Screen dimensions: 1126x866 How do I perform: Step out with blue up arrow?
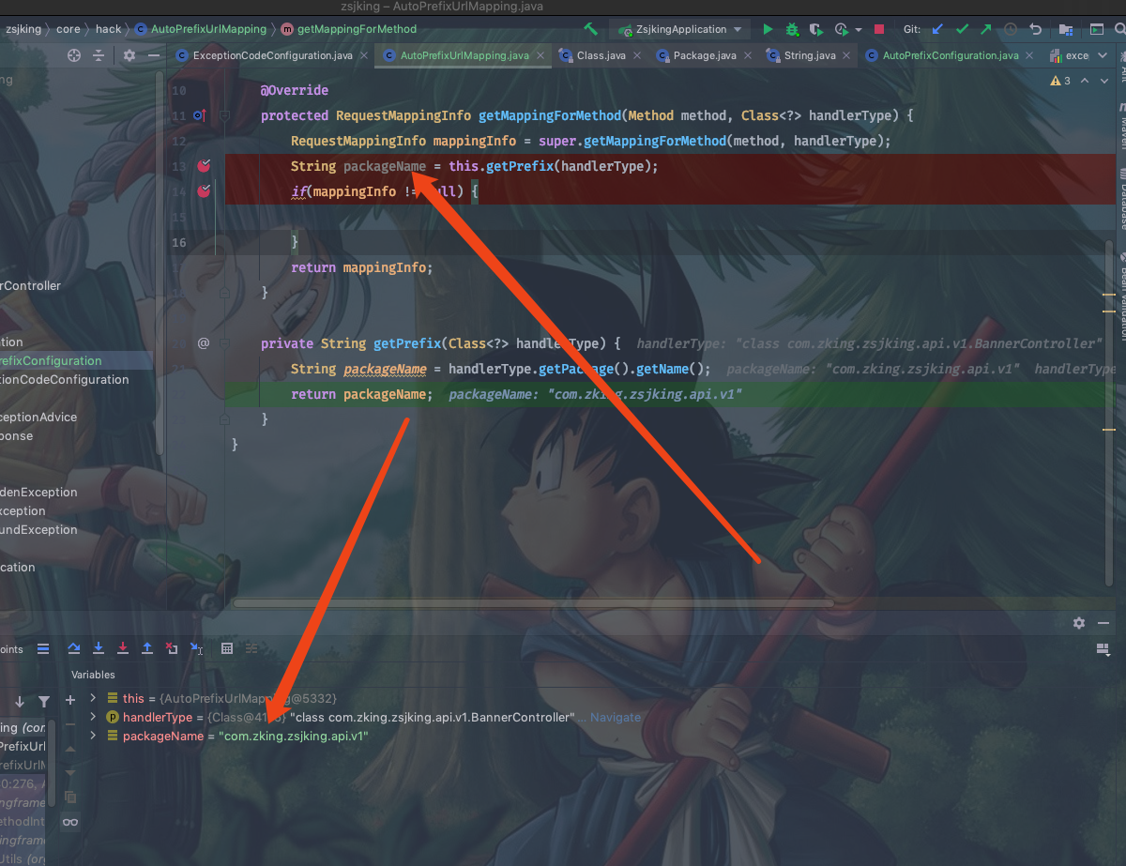point(147,648)
